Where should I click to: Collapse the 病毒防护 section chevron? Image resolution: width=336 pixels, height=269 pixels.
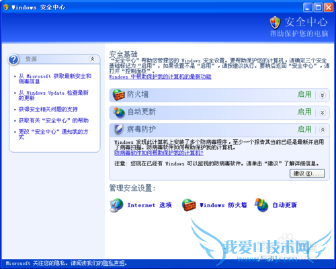pos(323,130)
